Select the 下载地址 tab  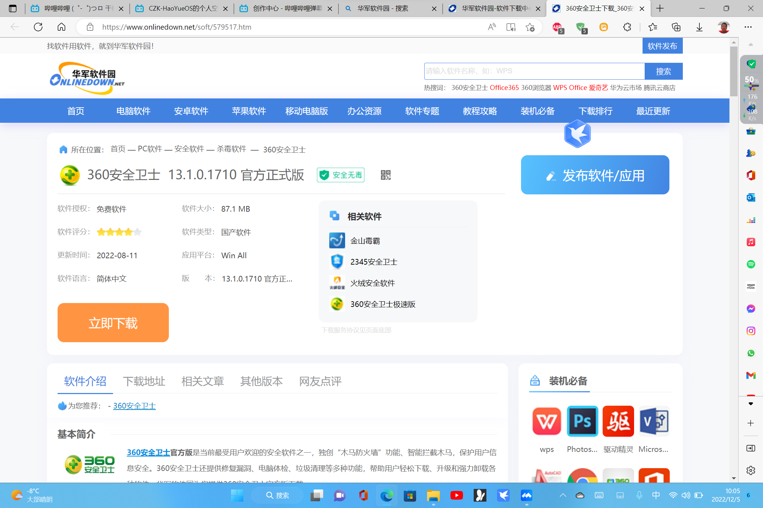144,381
